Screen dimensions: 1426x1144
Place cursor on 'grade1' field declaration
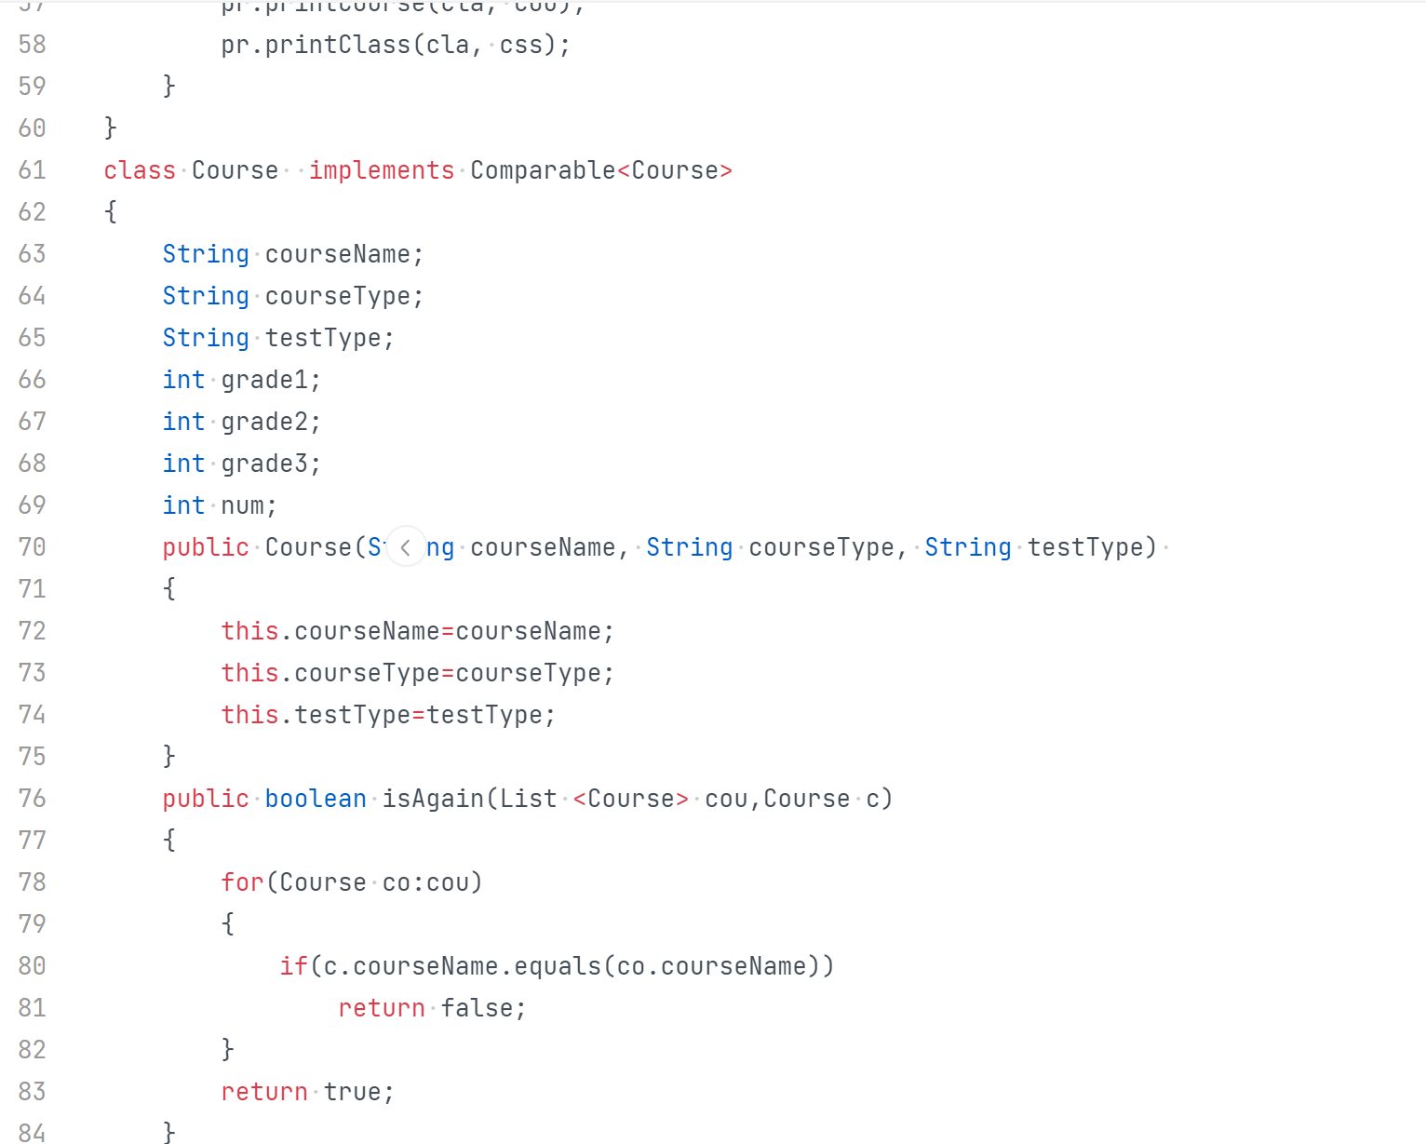pyautogui.click(x=265, y=380)
